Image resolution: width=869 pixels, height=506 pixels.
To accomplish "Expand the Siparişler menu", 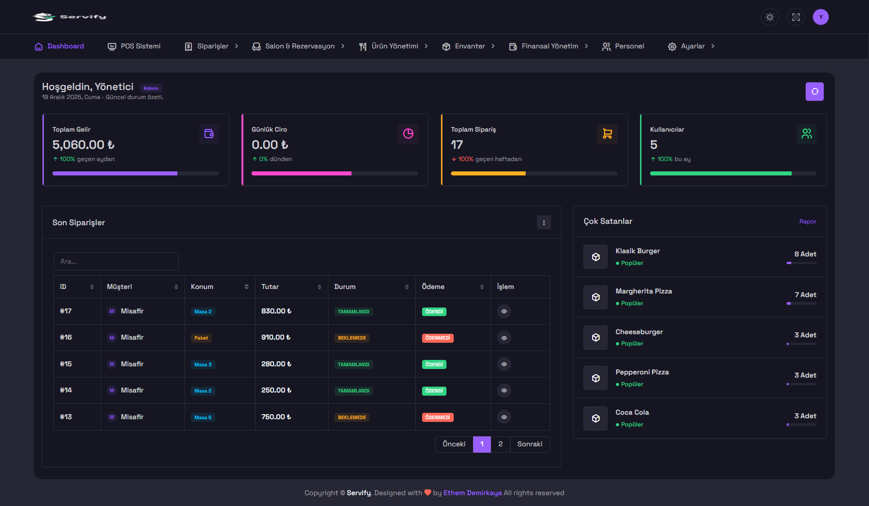I will pos(212,46).
